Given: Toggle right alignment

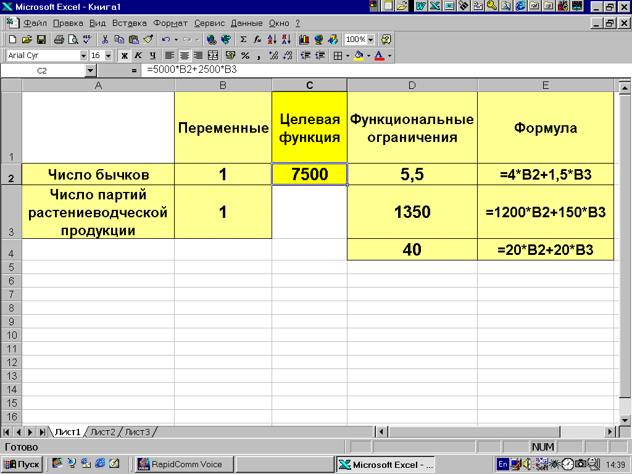Looking at the screenshot, I should point(198,56).
